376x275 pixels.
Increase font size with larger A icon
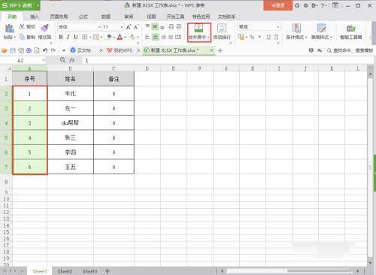point(129,27)
